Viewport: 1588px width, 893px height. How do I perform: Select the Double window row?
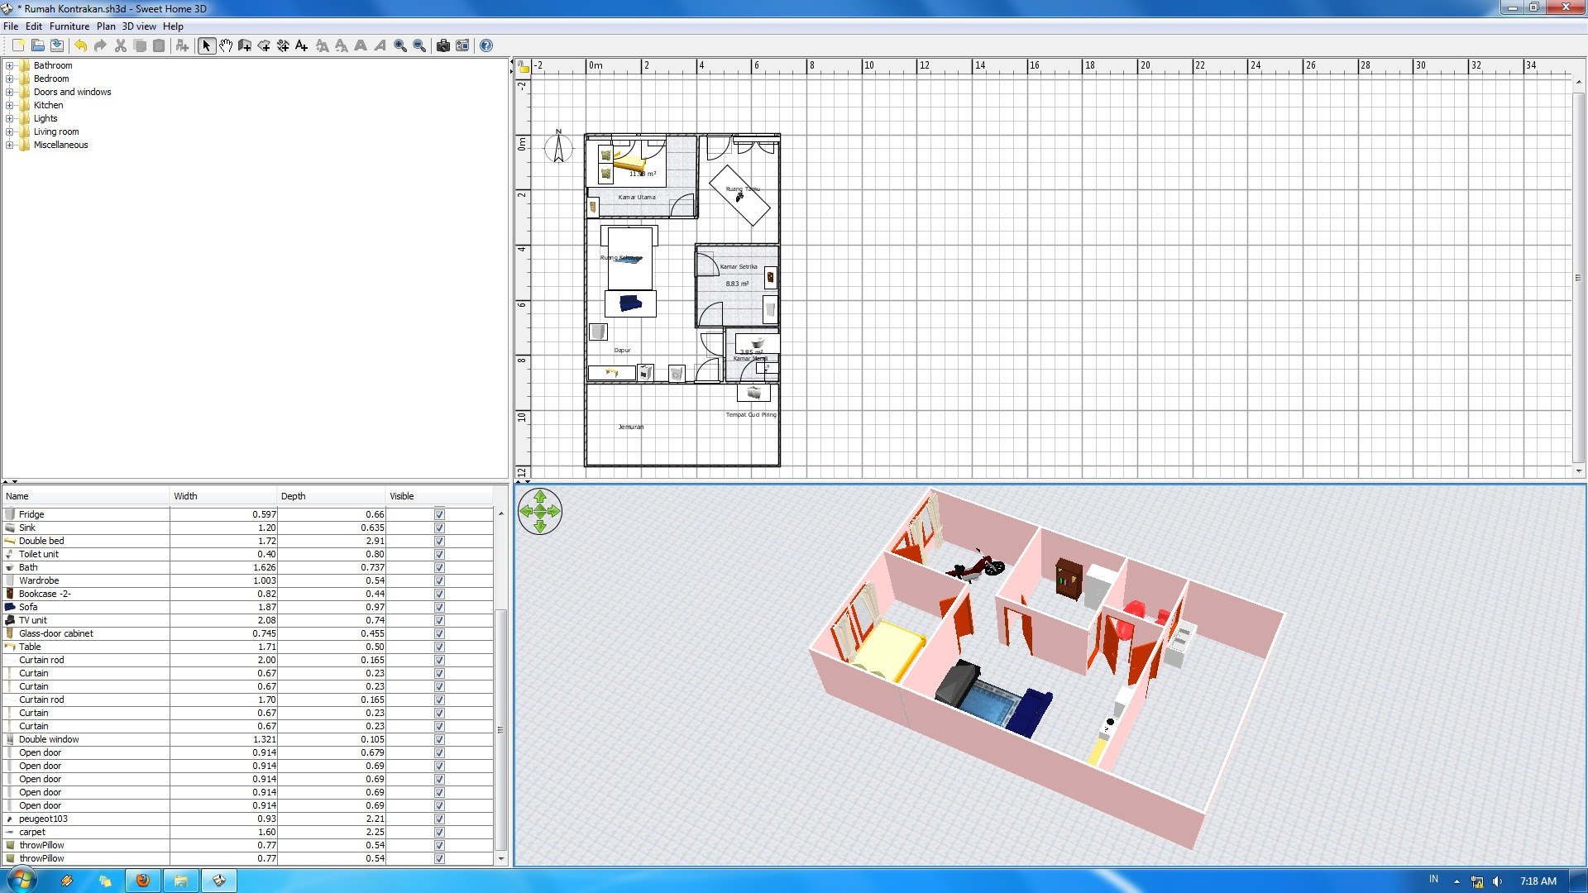point(248,739)
